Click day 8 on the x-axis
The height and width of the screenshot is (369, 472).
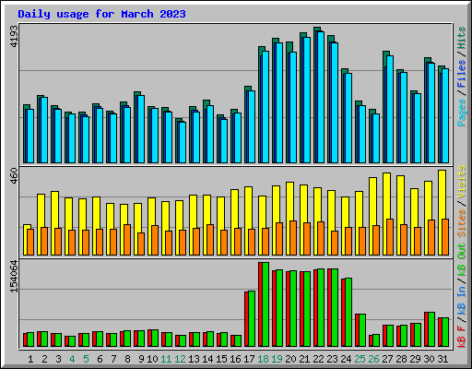click(127, 359)
